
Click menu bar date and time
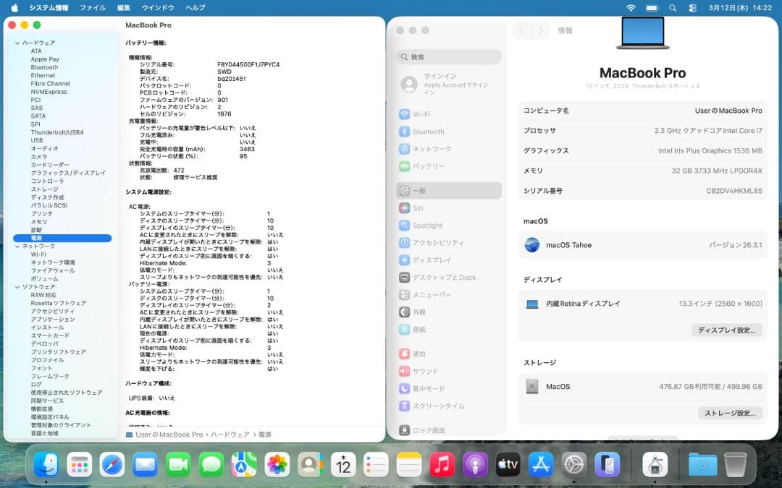740,8
